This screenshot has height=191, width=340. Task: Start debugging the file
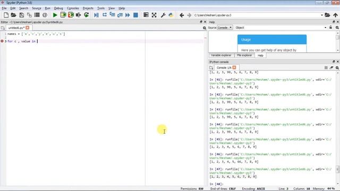click(96, 15)
